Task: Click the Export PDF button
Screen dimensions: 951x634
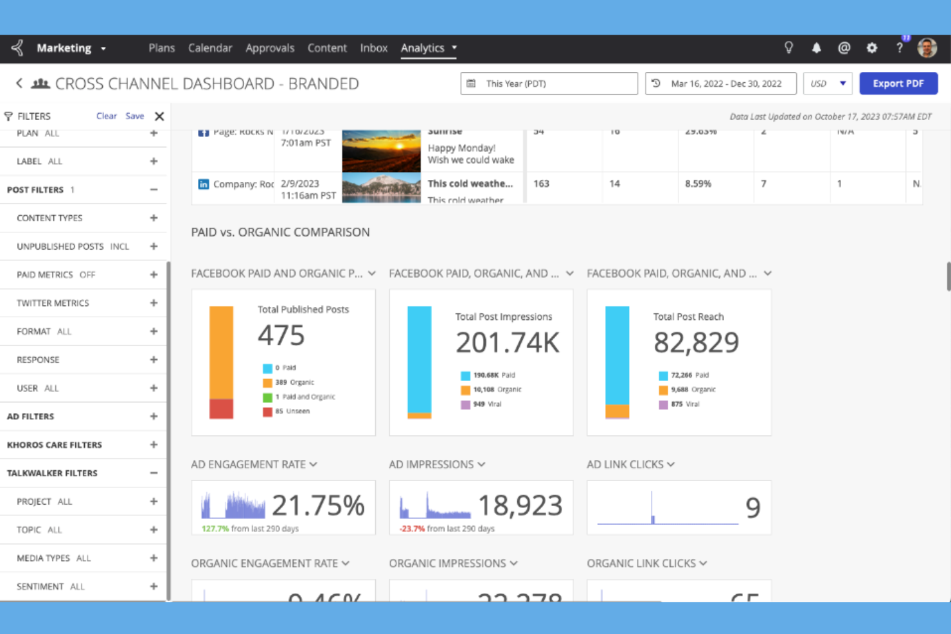Action: (898, 84)
